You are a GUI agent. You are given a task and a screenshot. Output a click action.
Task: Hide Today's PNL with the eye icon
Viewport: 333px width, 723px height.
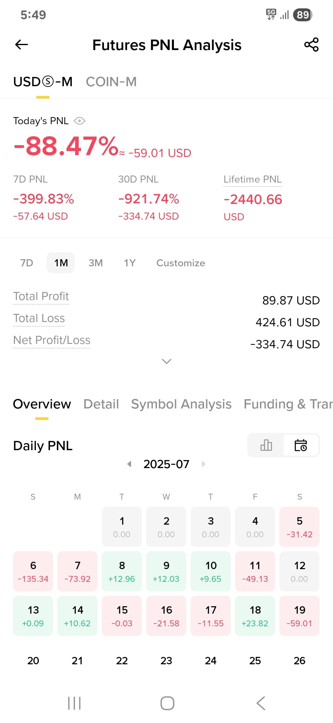(80, 121)
